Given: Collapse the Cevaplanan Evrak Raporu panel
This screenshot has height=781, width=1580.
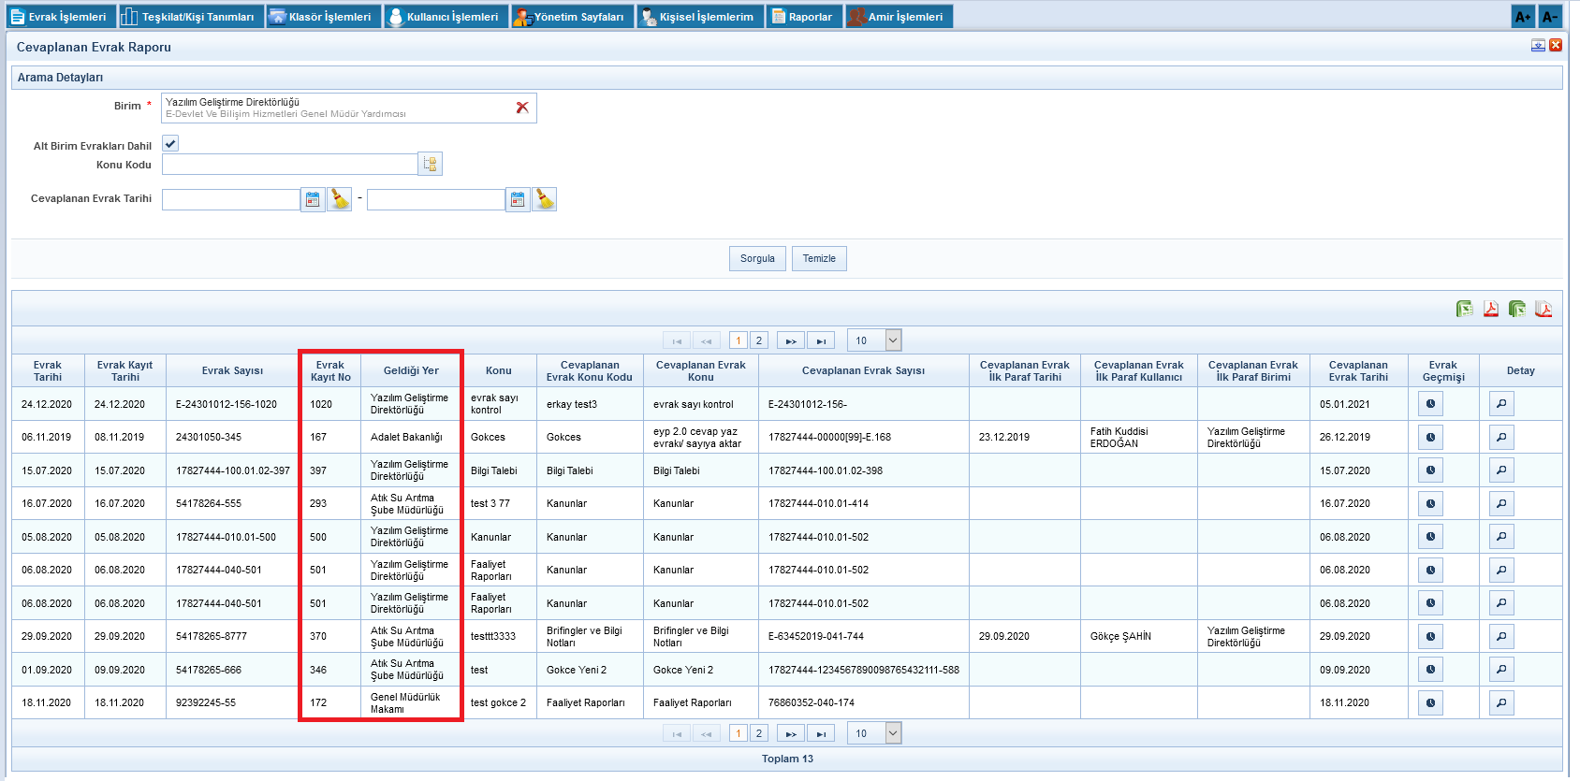Looking at the screenshot, I should [1538, 46].
